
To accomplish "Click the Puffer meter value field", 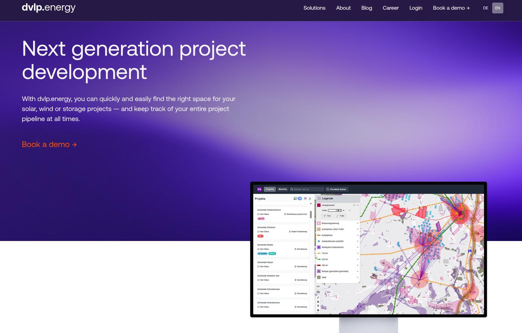I will point(335,210).
